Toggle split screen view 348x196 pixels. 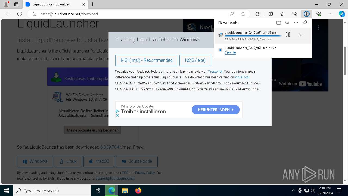pos(271,14)
